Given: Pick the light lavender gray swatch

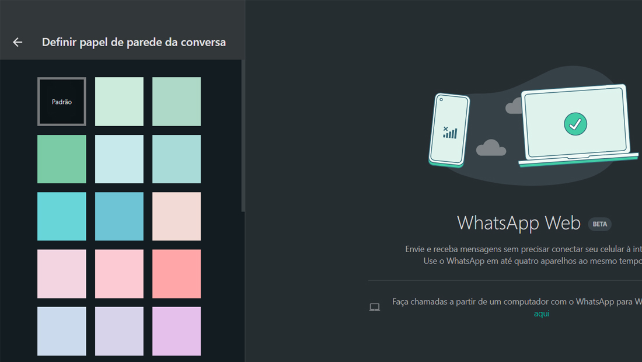Looking at the screenshot, I should coord(119,331).
